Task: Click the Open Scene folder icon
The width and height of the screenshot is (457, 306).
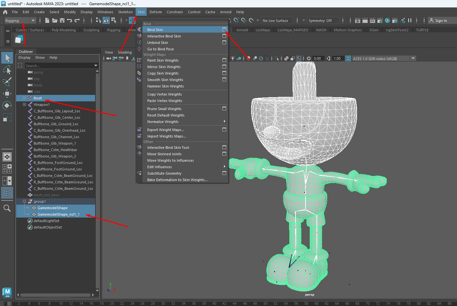Action: point(55,20)
